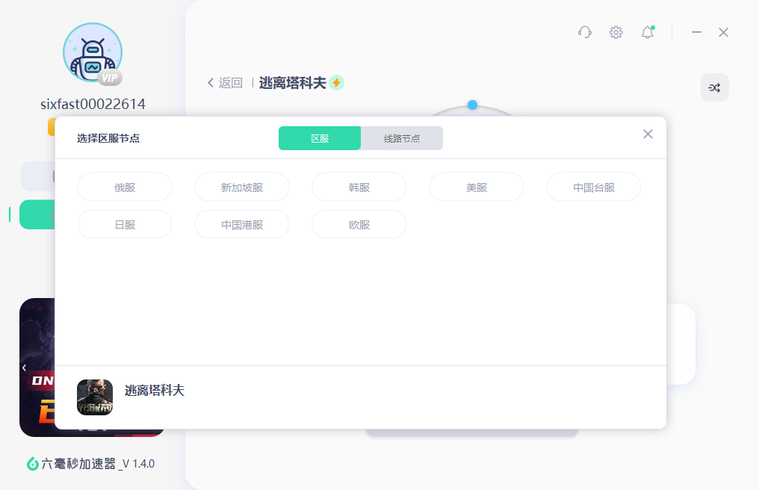The height and width of the screenshot is (490, 759).
Task: Switch to the 线路节点 tab
Action: [402, 138]
